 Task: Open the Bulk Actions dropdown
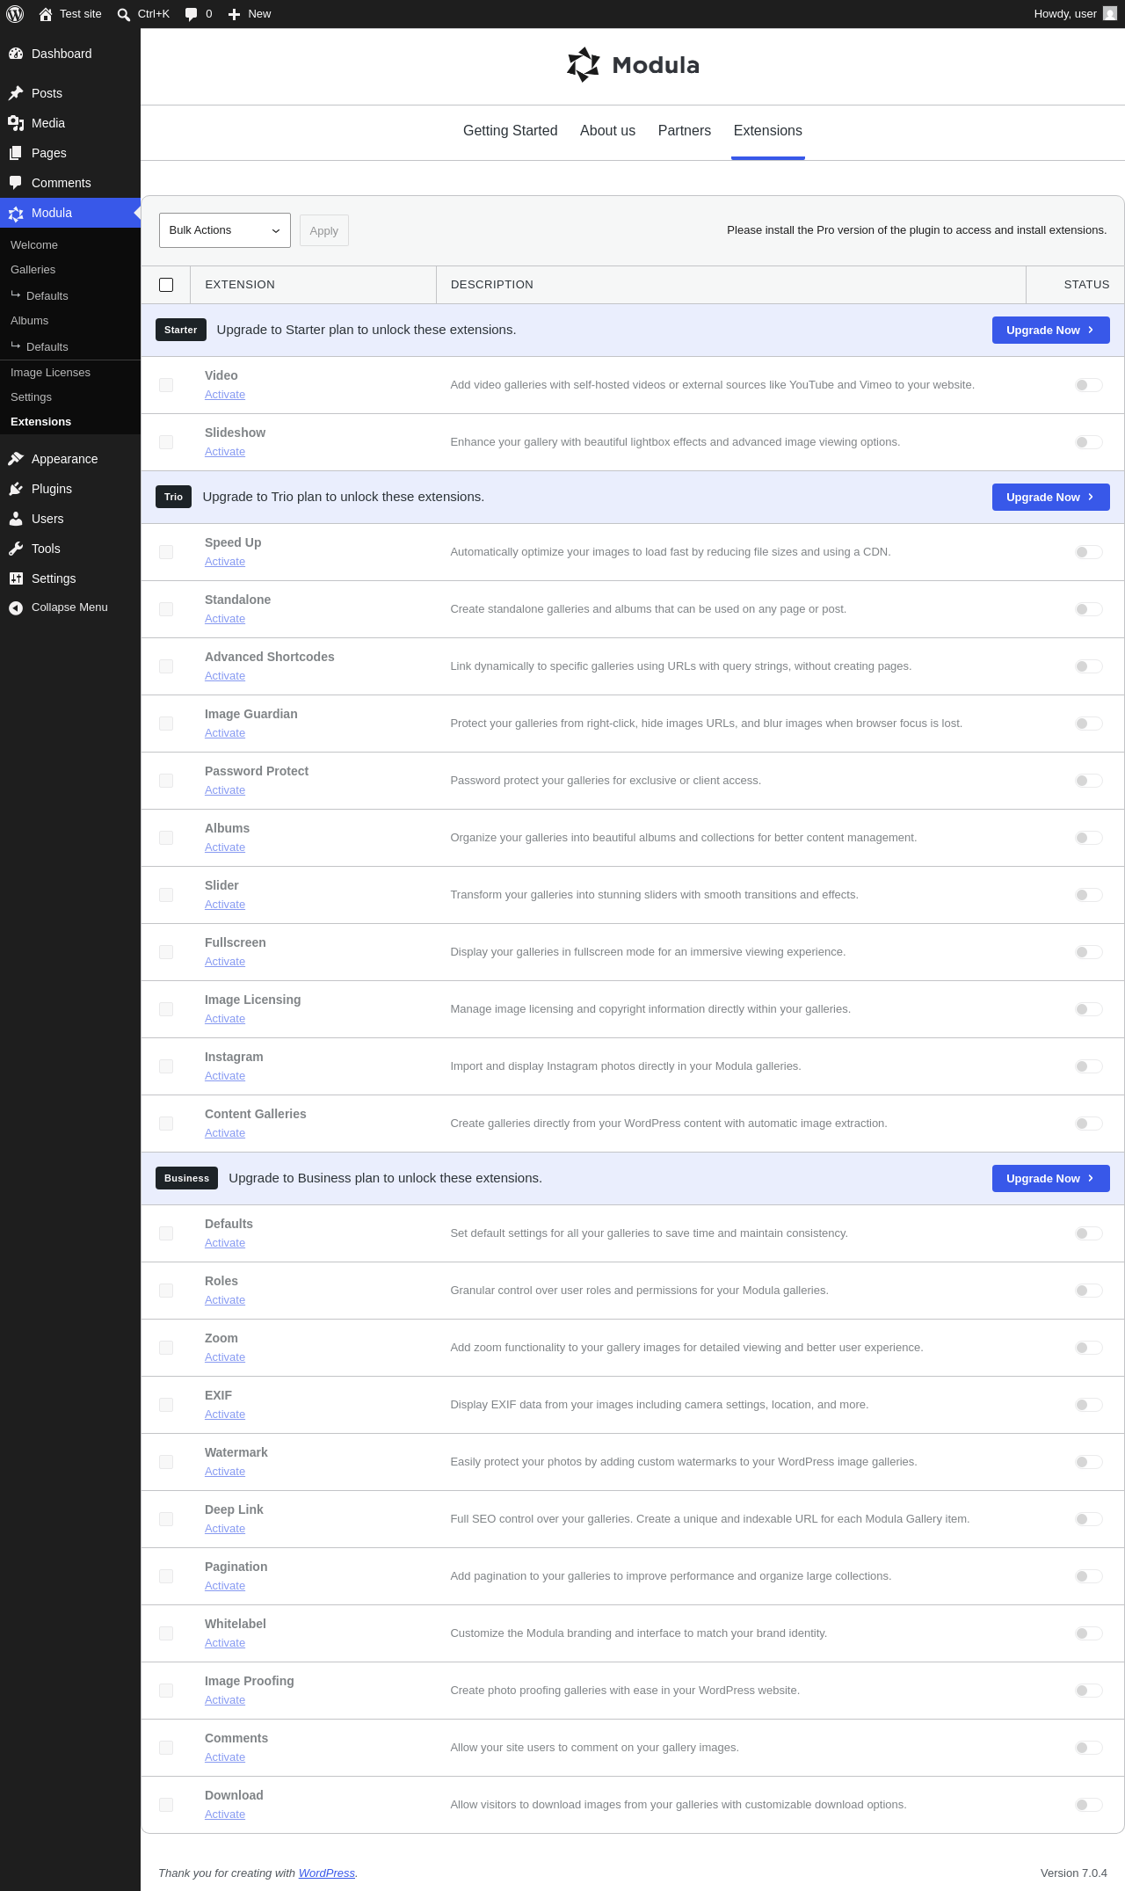coord(225,230)
